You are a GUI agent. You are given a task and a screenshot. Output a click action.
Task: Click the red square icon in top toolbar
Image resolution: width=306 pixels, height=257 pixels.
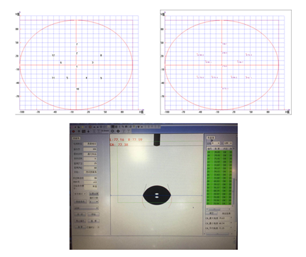pos(90,127)
